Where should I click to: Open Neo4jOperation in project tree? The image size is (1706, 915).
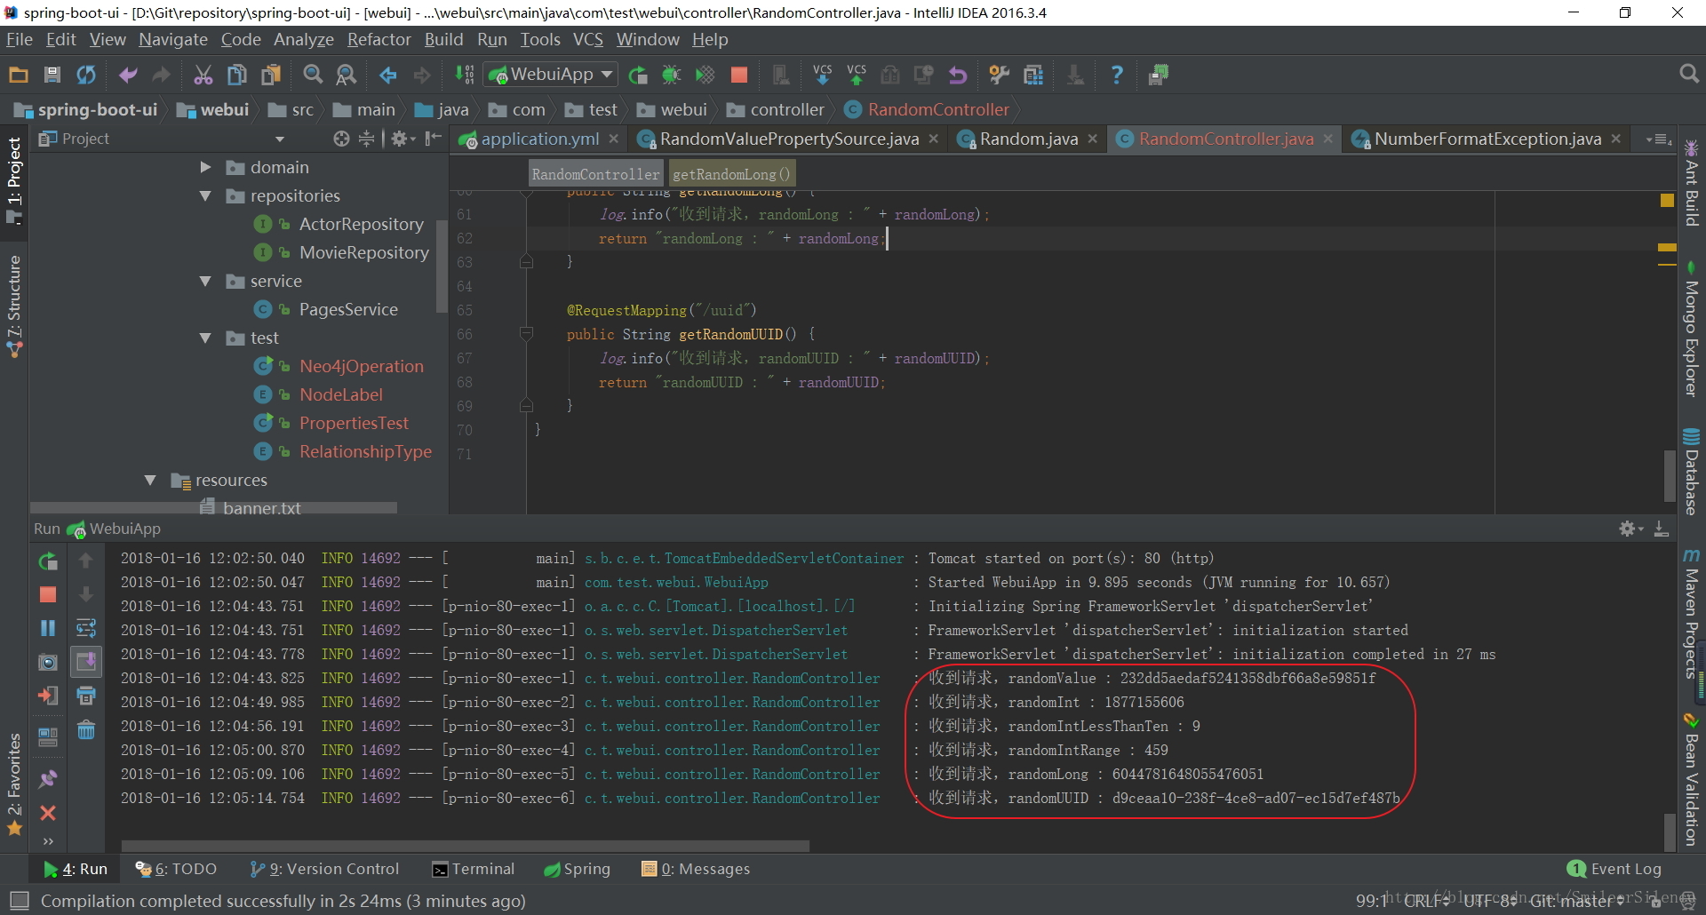(361, 366)
